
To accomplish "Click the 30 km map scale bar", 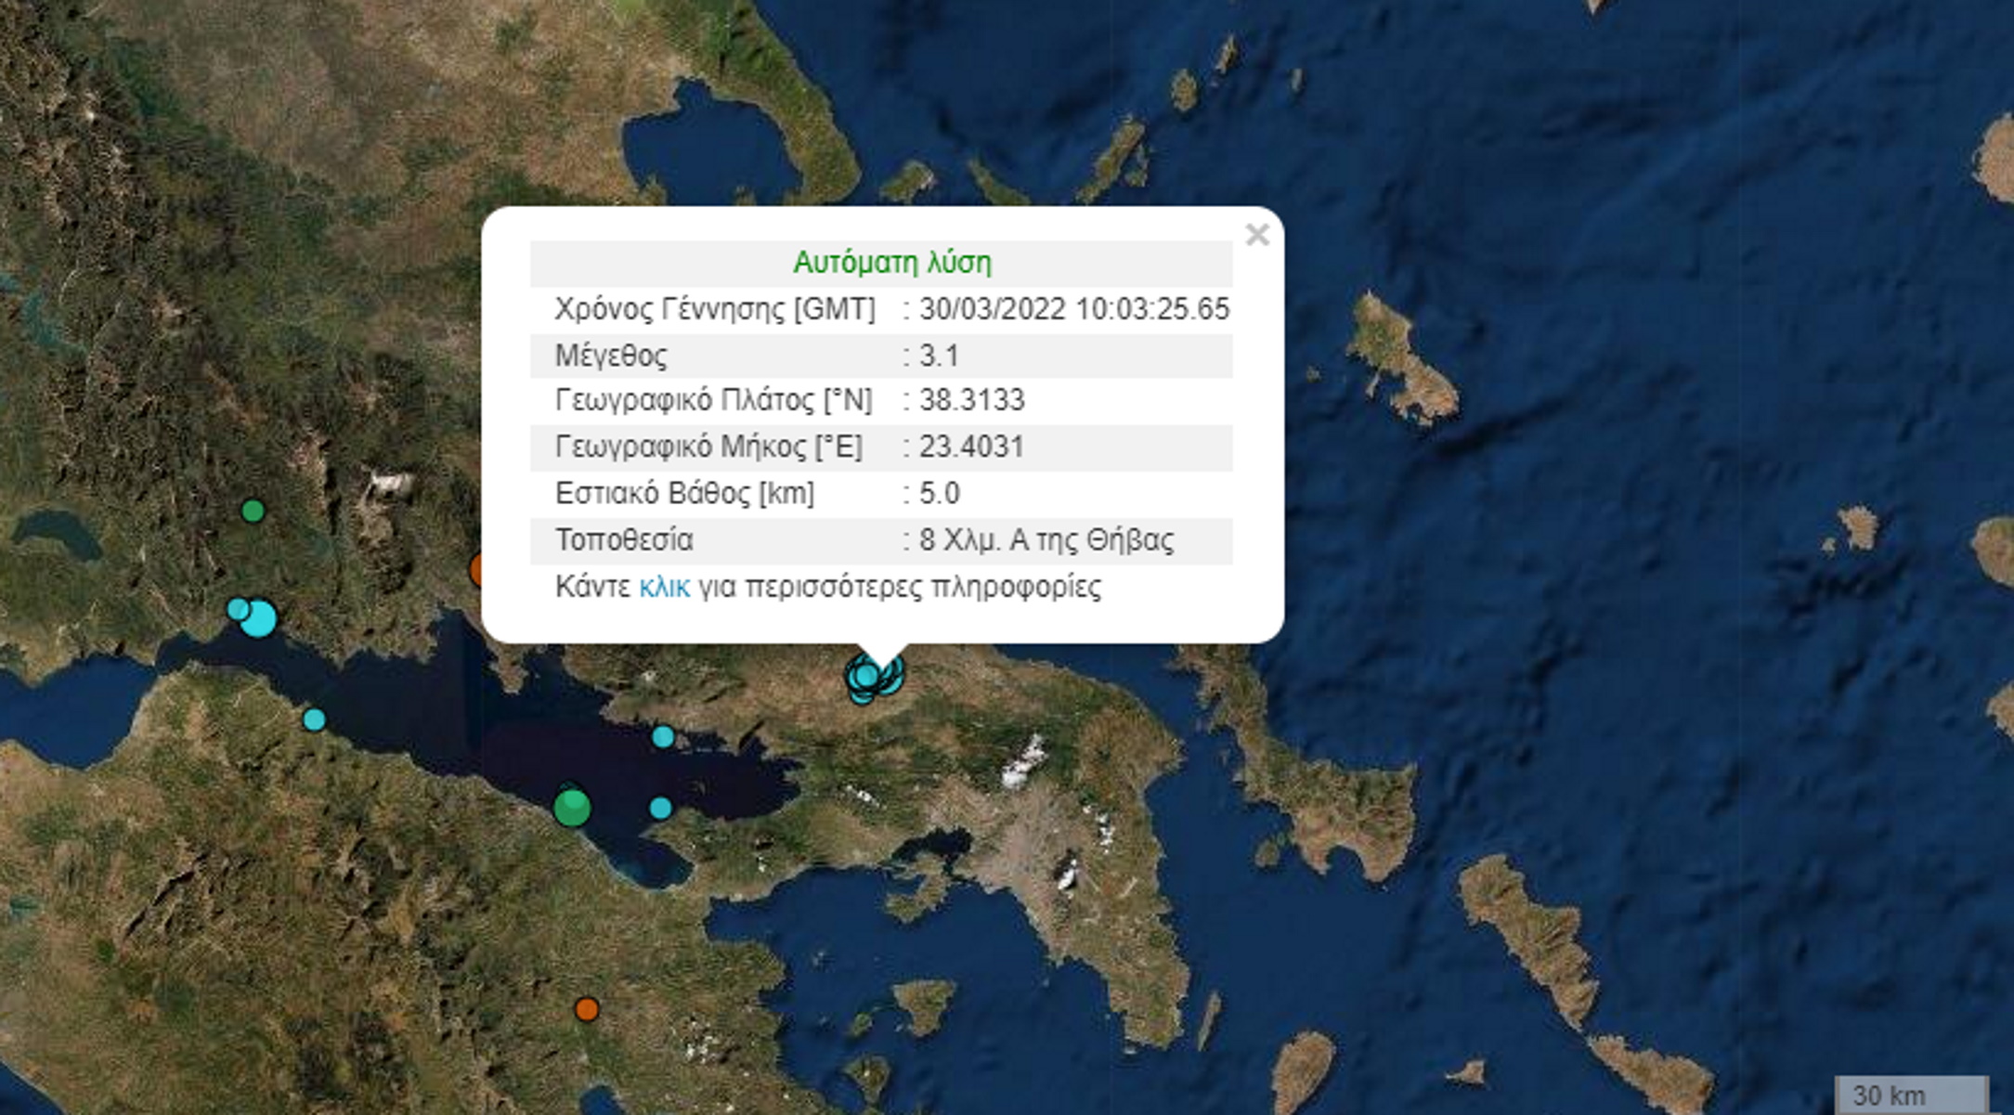I will [x=1912, y=1095].
